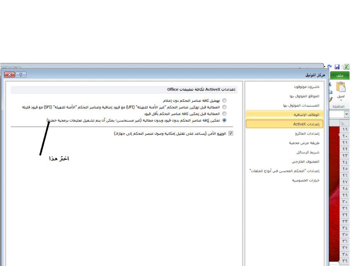Select row header ٢٢ in the worksheet
The width and height of the screenshot is (354, 266).
(x=344, y=149)
